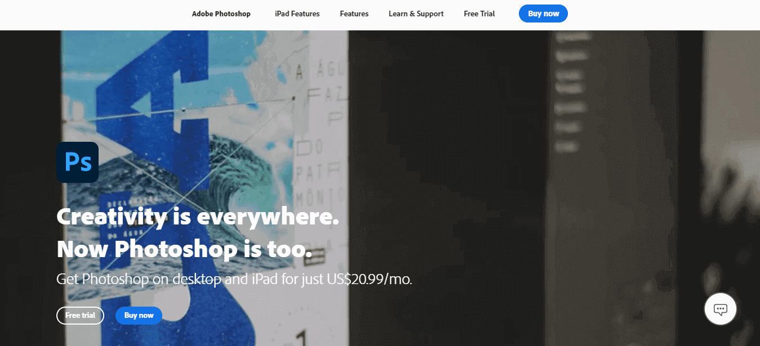This screenshot has height=346, width=760.
Task: Select the Features navigation link
Action: 354,14
